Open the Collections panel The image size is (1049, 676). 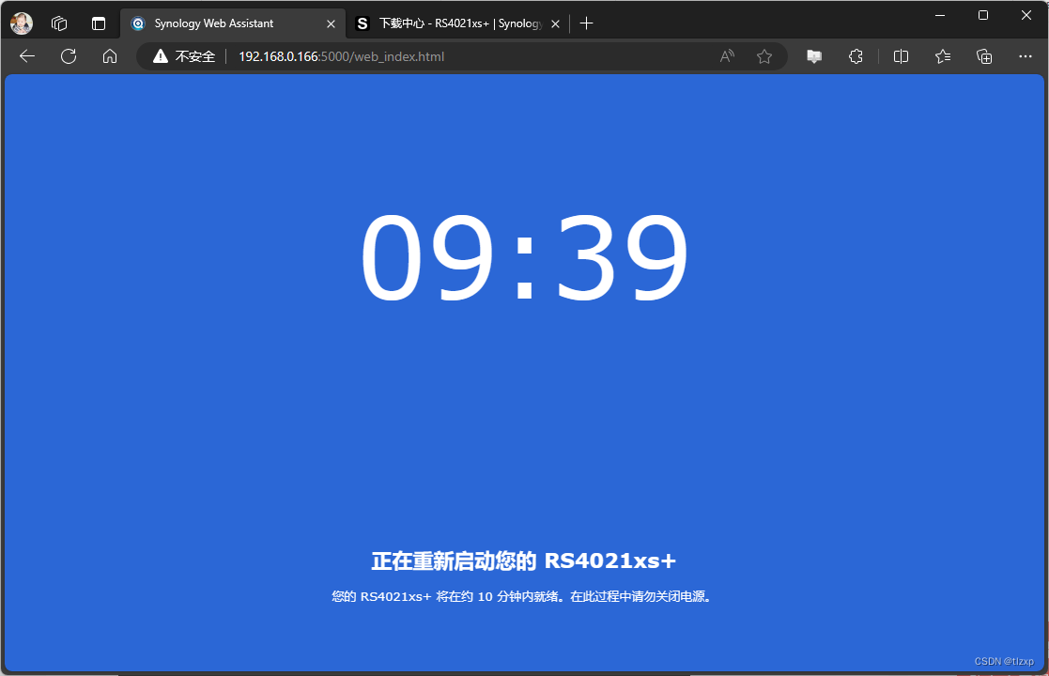(984, 57)
